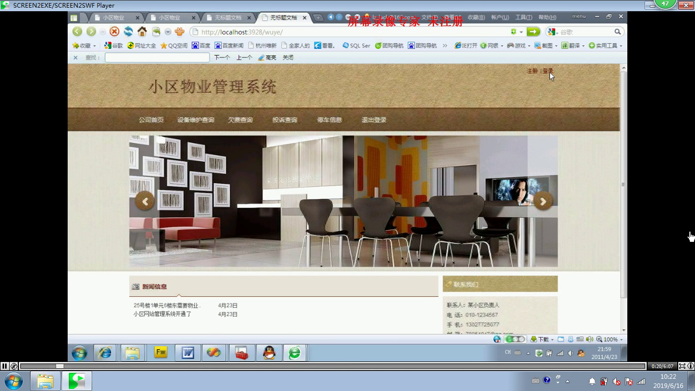This screenshot has height=391, width=695.
Task: Open news item 小区网站管理系统开通了
Action: [x=162, y=314]
